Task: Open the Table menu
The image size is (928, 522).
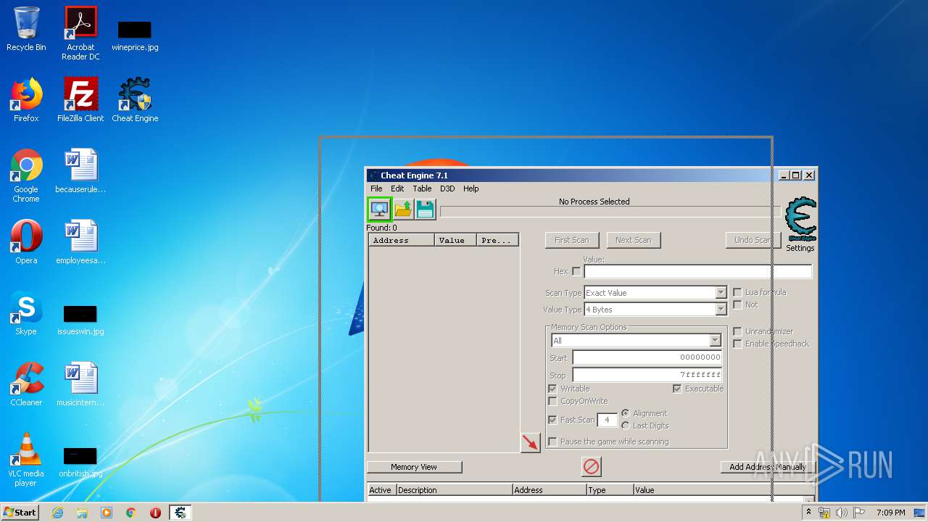Action: coord(422,188)
